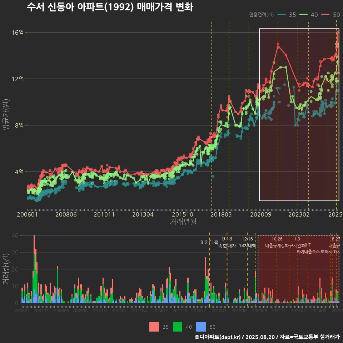The width and height of the screenshot is (343, 343).
Task: Click 201304 on the price chart axis
Action: point(143,214)
